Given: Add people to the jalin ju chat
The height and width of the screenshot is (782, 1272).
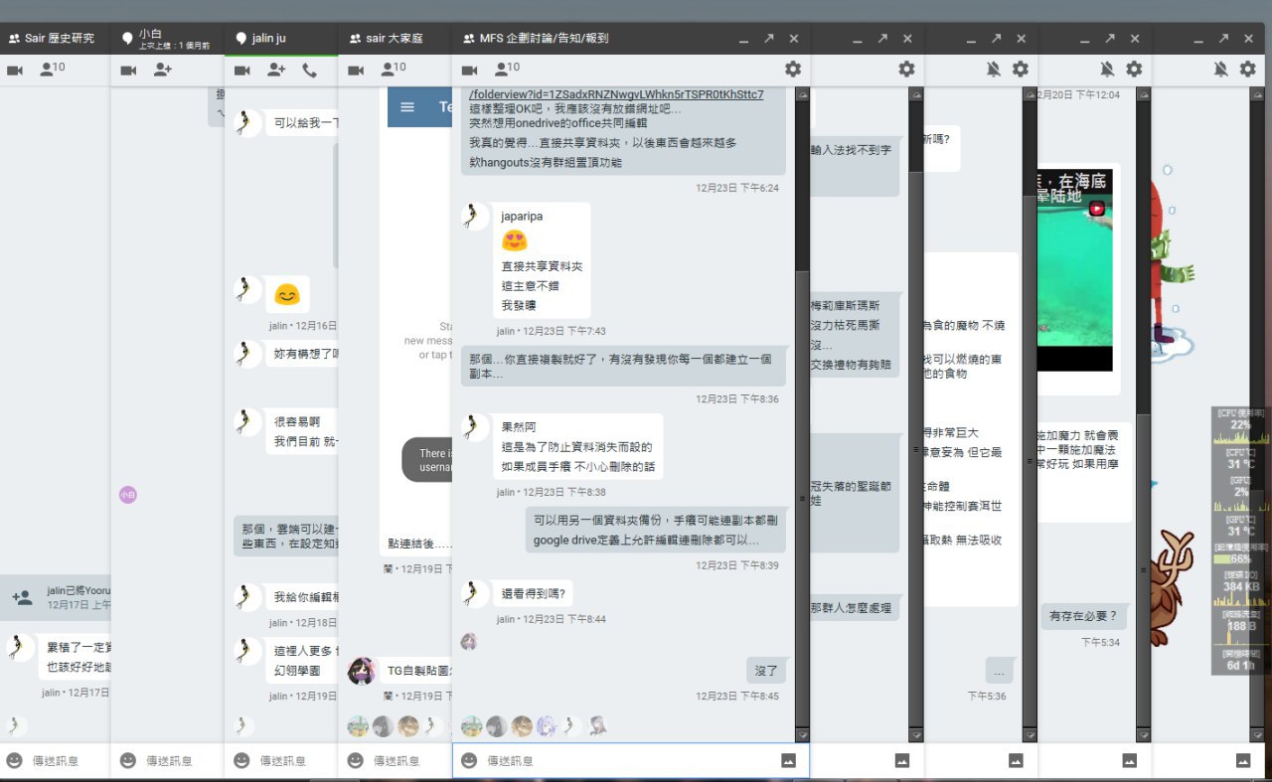Looking at the screenshot, I should (276, 70).
